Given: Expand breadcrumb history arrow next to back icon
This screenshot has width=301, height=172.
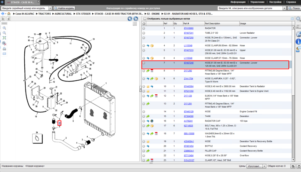Looking at the screenshot, I should tap(5, 14).
